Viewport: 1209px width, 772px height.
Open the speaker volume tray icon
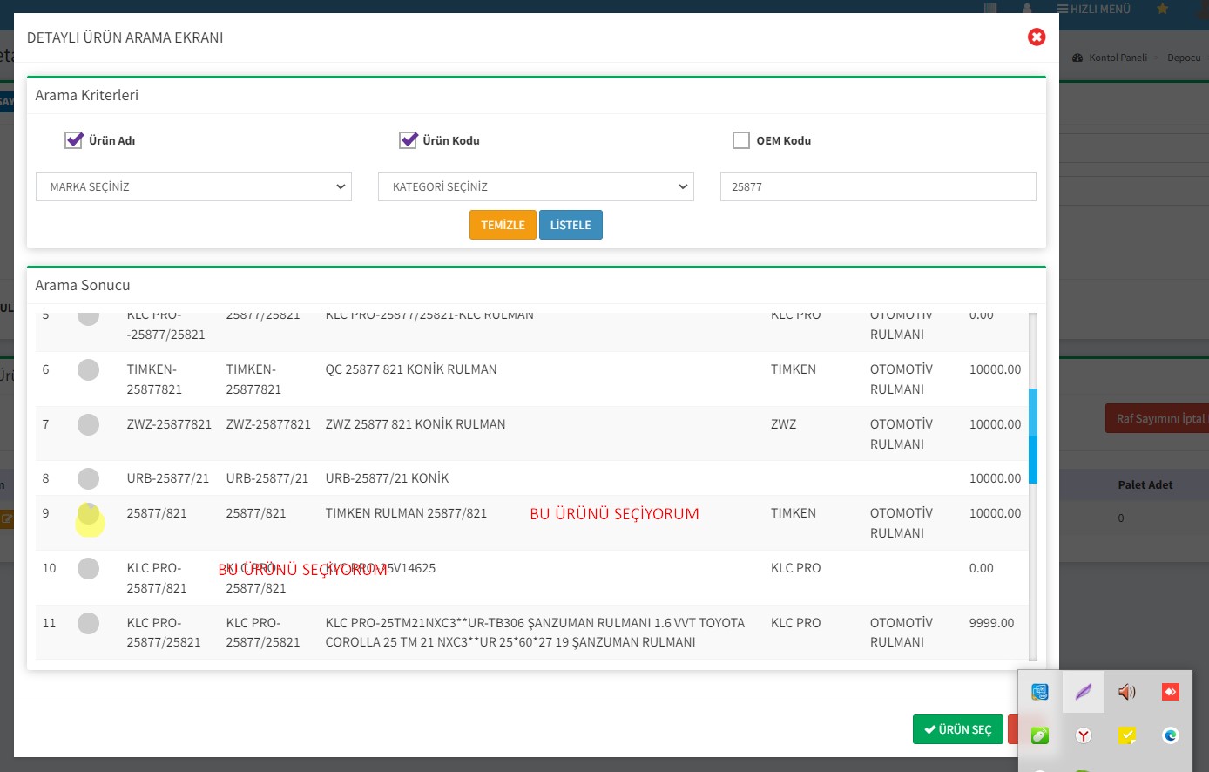click(x=1126, y=692)
